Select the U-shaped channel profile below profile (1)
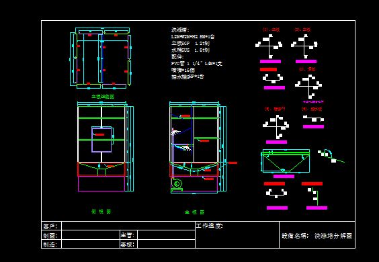379x262 pixels. [273, 79]
